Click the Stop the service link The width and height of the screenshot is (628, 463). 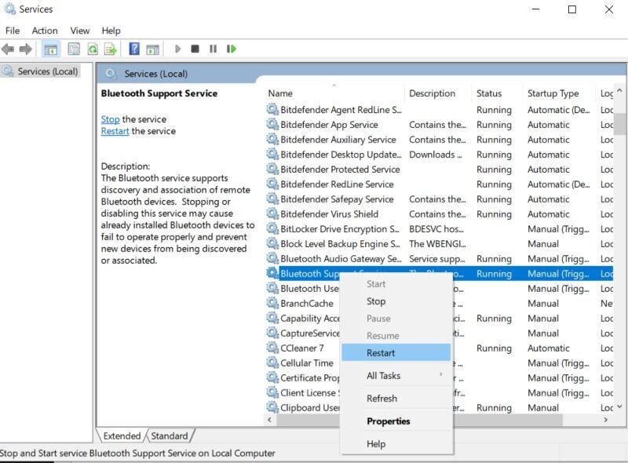[110, 119]
